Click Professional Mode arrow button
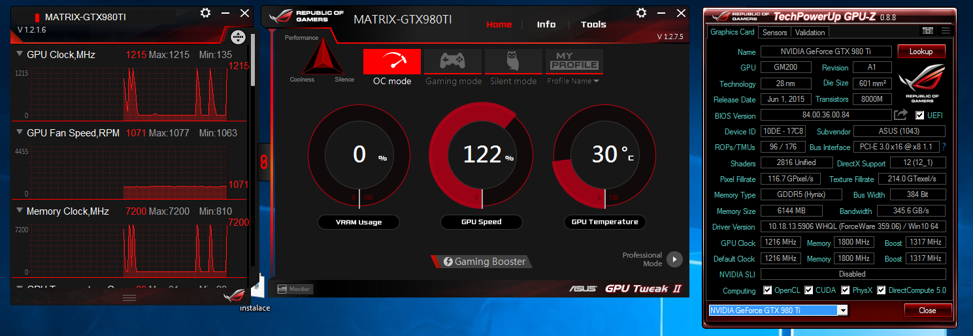The width and height of the screenshot is (973, 336). click(x=674, y=260)
